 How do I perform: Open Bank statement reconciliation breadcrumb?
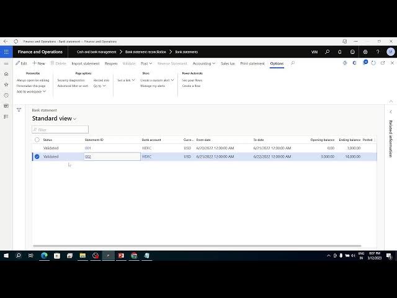146,52
